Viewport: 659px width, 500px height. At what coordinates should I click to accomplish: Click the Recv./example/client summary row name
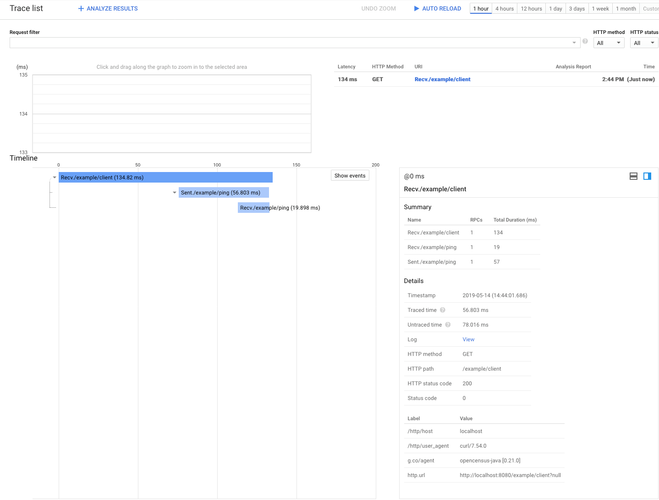(x=434, y=233)
